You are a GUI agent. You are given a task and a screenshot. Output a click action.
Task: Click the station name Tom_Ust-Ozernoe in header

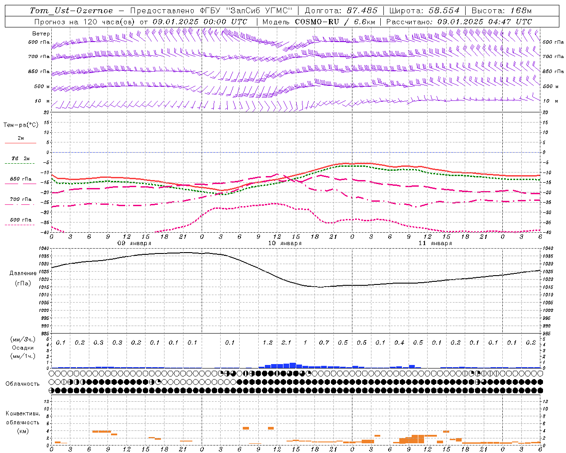click(71, 11)
